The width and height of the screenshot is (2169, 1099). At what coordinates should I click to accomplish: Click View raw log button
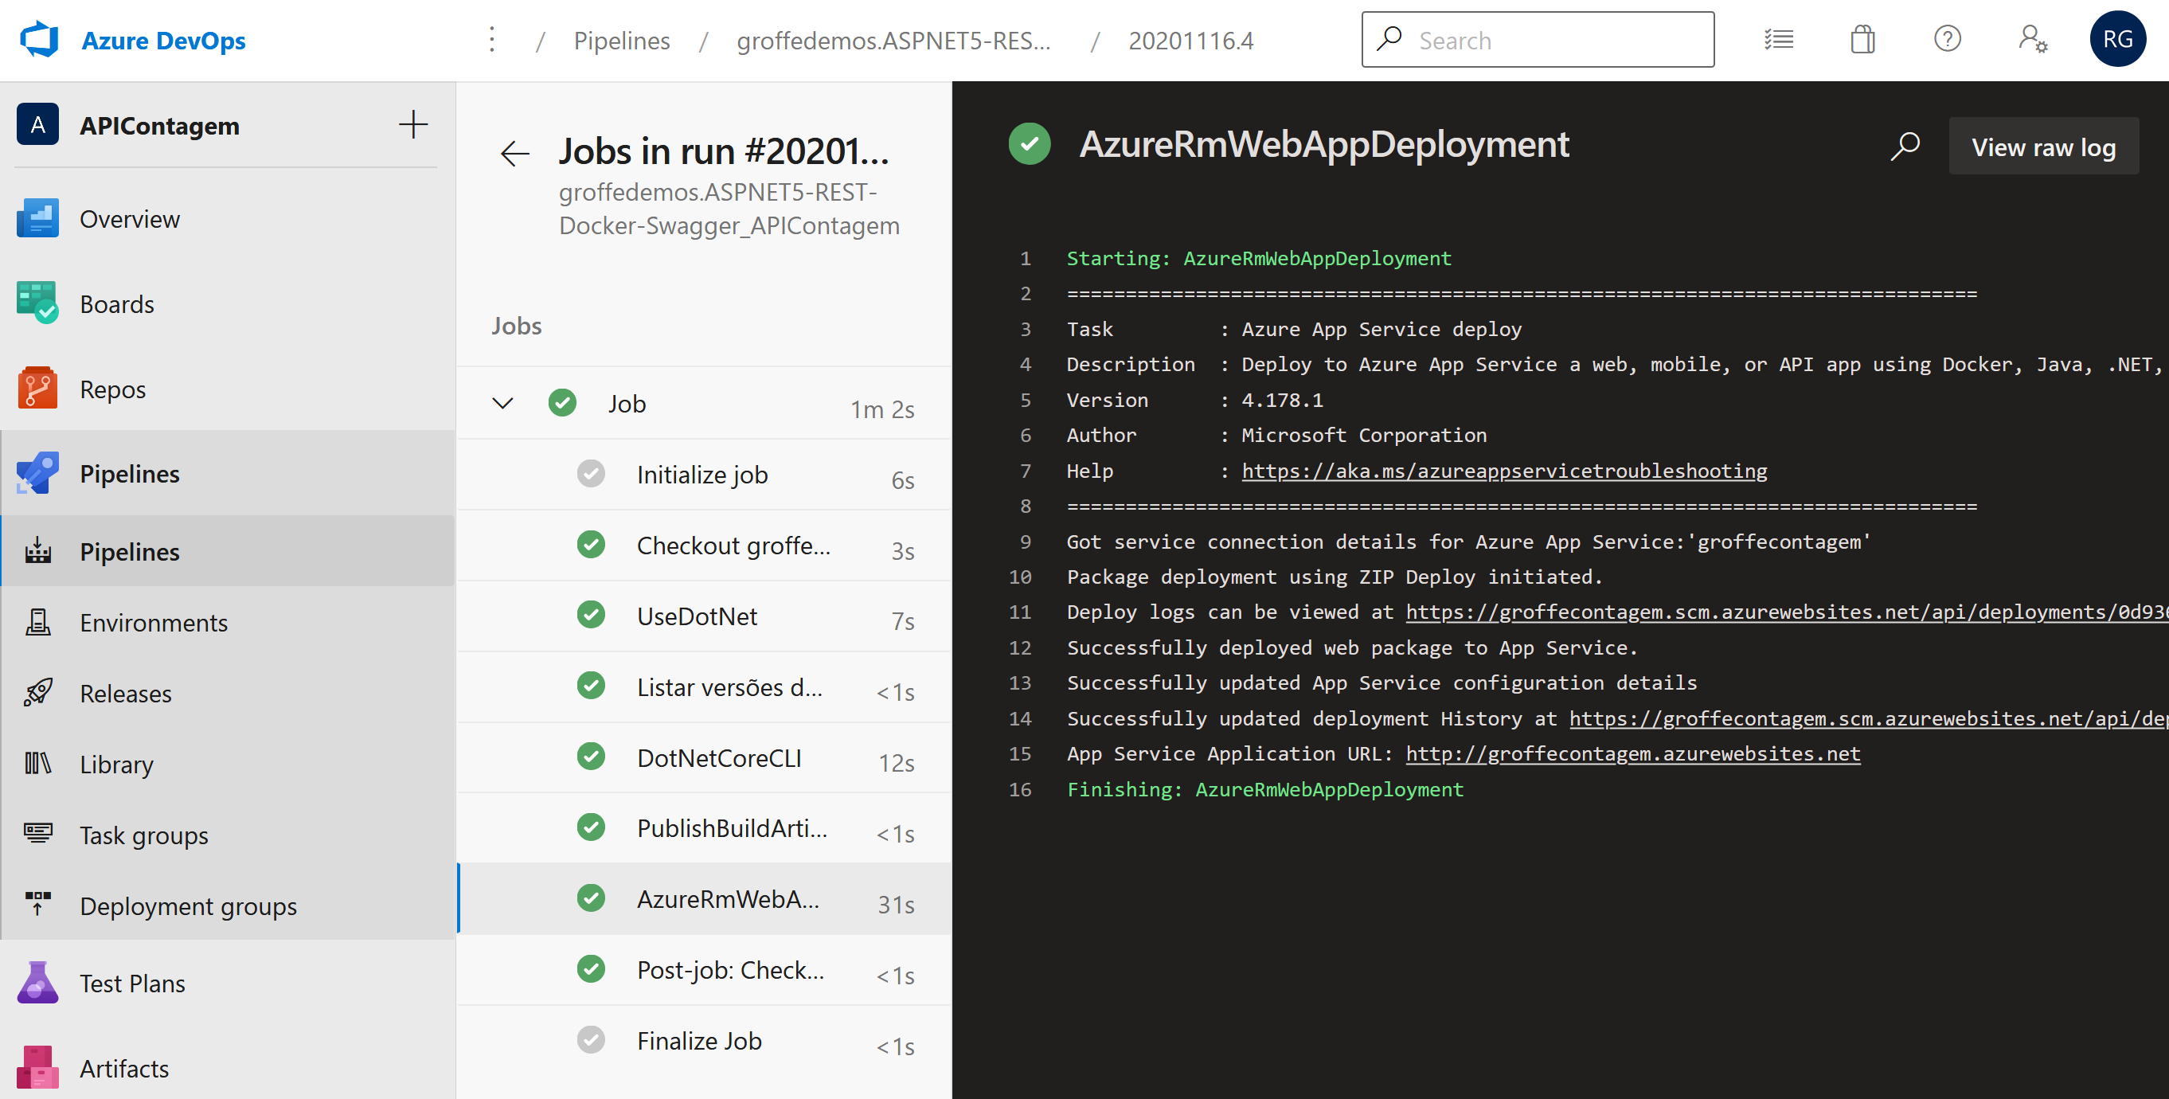pos(2042,147)
